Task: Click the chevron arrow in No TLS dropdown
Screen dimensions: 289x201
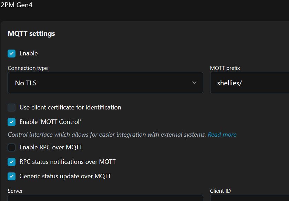Action: [194, 83]
